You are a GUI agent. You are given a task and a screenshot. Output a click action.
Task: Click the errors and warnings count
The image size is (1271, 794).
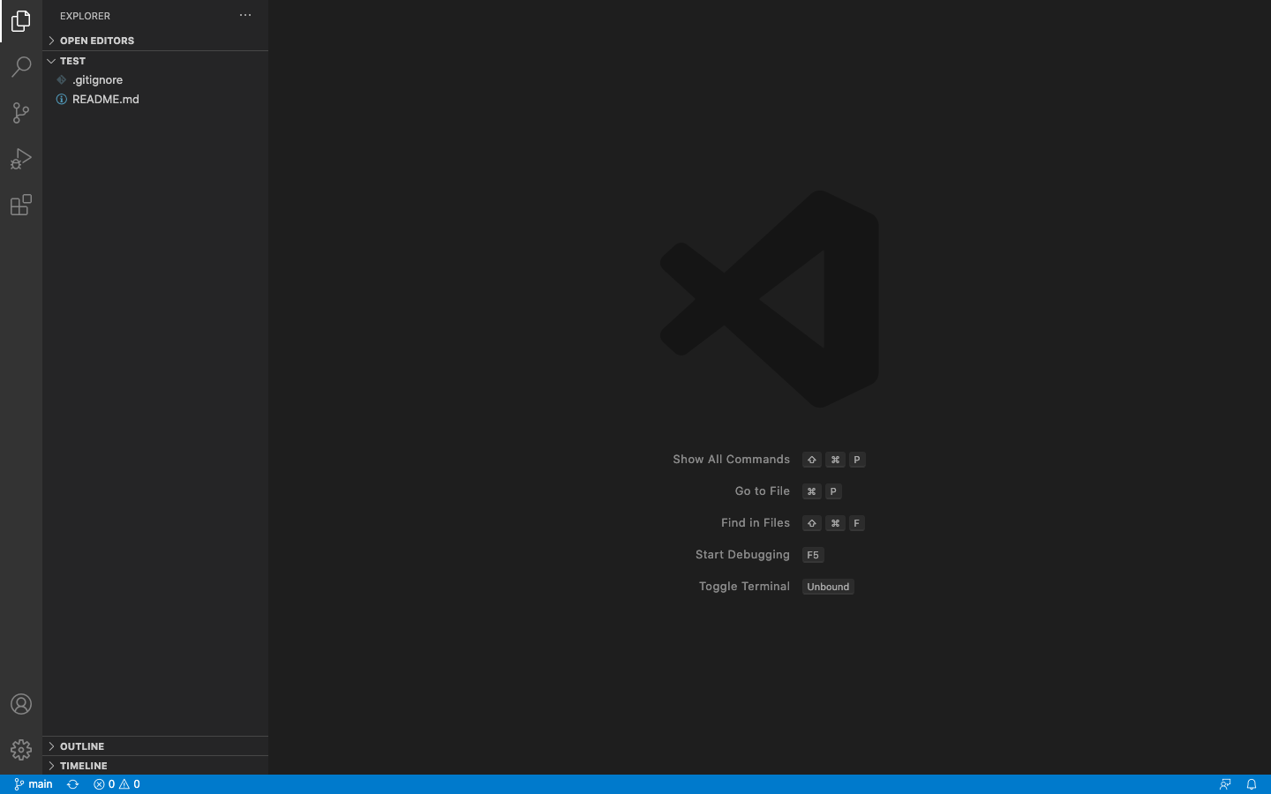coord(117,784)
